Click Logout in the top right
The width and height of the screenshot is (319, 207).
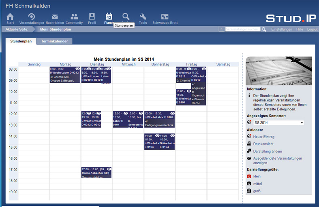pyautogui.click(x=312, y=30)
